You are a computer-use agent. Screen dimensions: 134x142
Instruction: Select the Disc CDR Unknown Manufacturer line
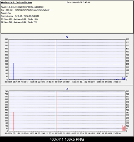coord(26,10)
